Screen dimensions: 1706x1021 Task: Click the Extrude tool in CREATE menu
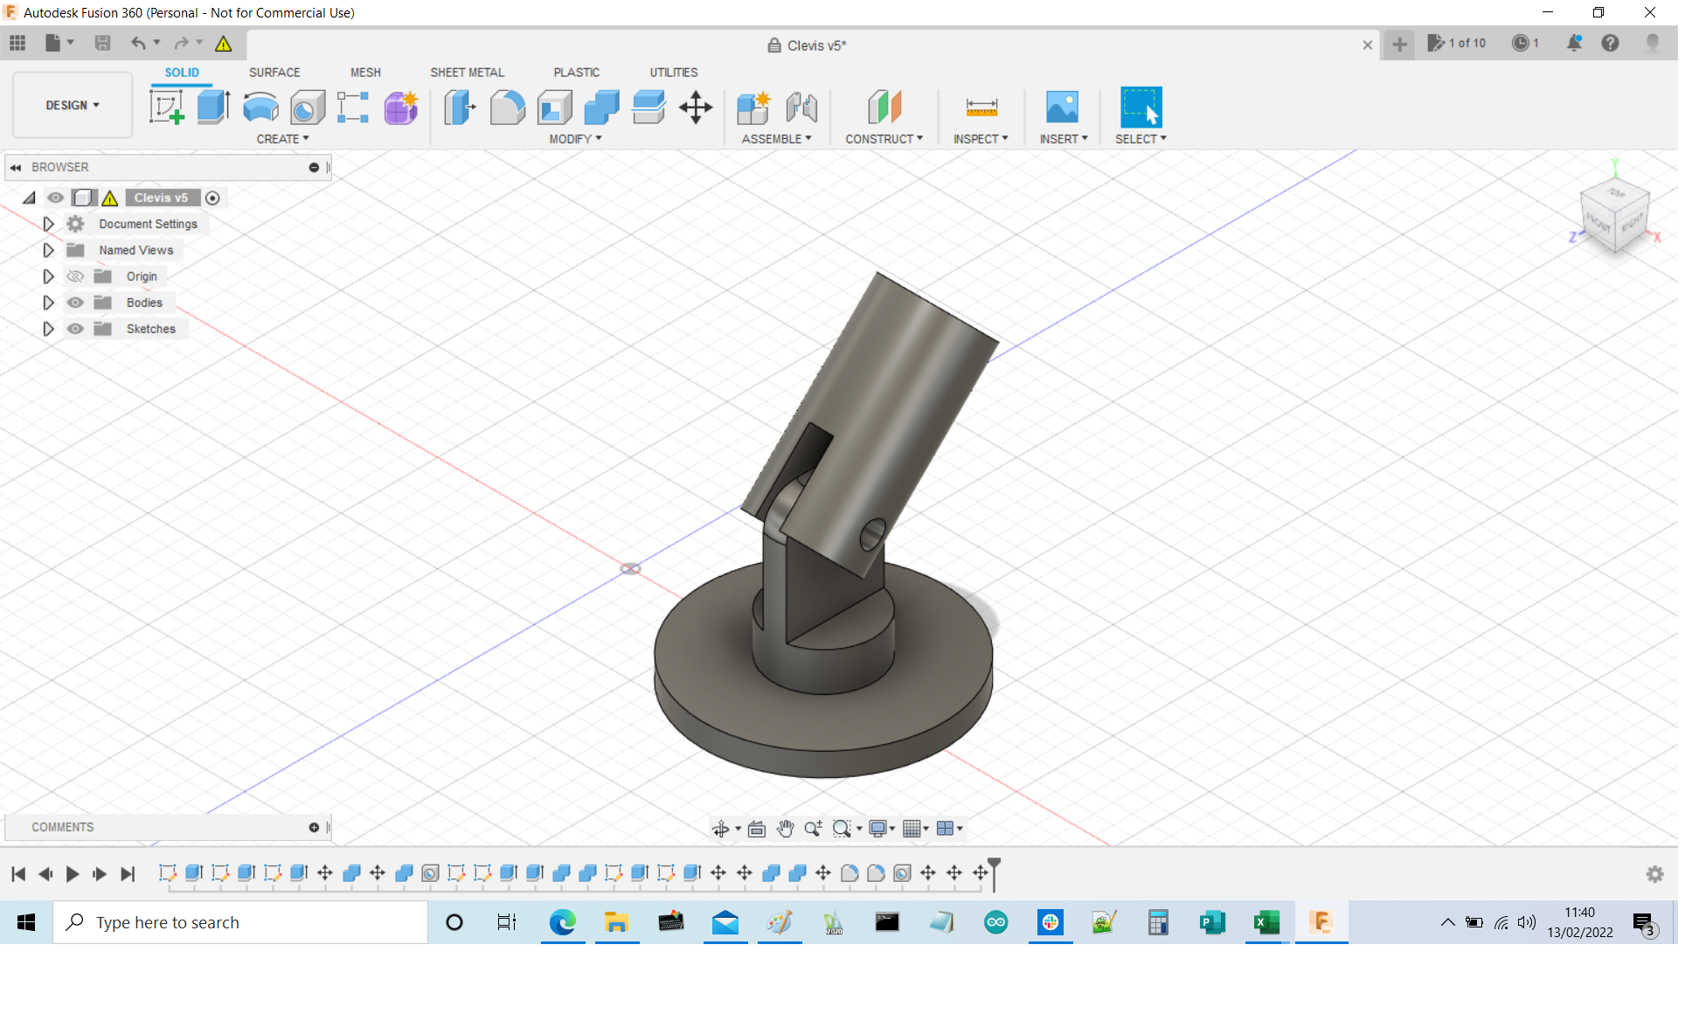coord(212,108)
